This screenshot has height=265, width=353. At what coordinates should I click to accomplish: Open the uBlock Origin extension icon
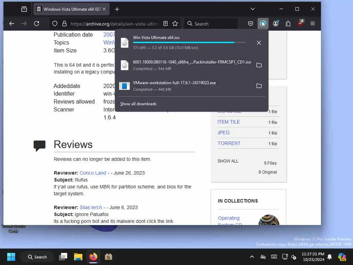point(301,23)
